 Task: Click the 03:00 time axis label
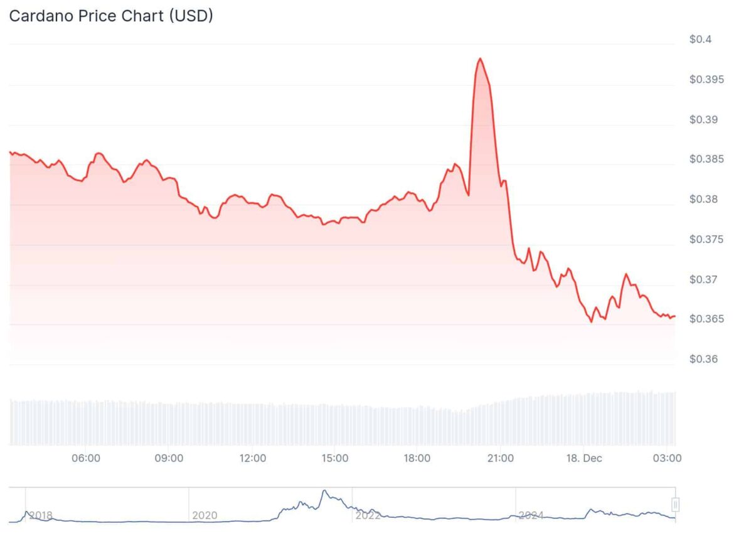pos(668,458)
